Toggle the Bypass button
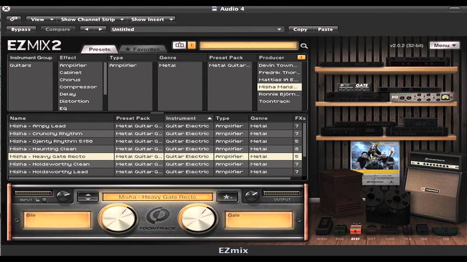Image resolution: width=467 pixels, height=262 pixels. [x=21, y=29]
